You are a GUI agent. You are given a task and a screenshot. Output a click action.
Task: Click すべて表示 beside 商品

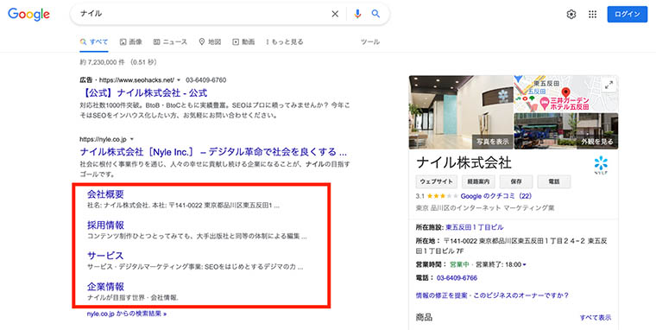coord(595,317)
